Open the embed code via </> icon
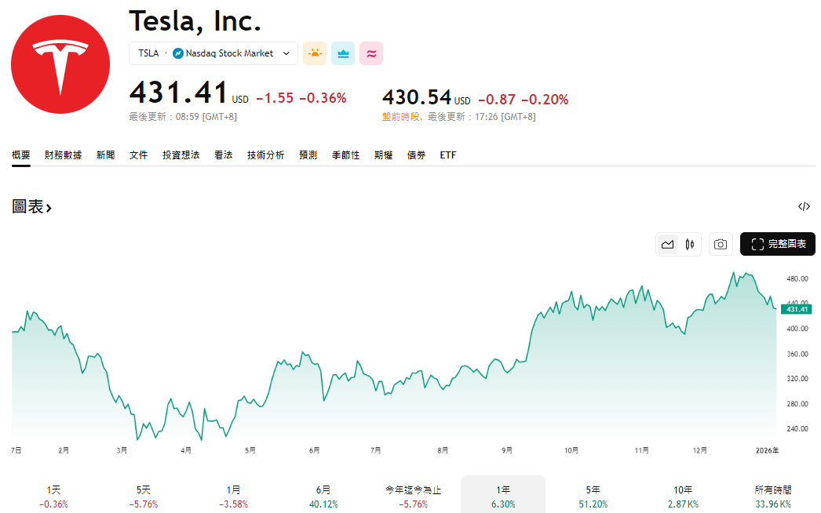Image resolution: width=821 pixels, height=513 pixels. click(x=804, y=206)
